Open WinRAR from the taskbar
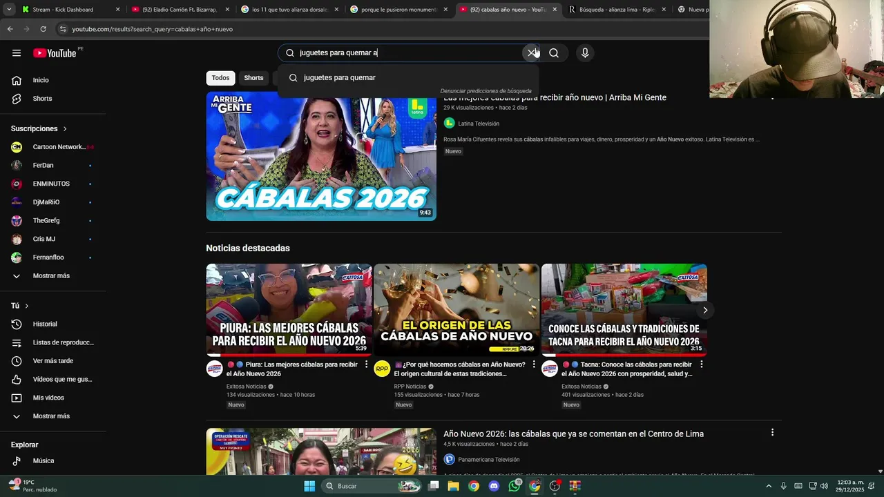The width and height of the screenshot is (884, 497). tap(575, 486)
